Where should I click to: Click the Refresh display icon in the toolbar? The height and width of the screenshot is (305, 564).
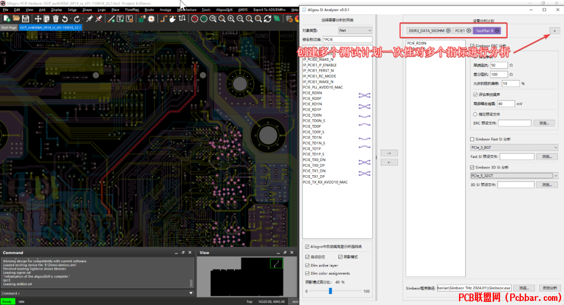coord(267,19)
